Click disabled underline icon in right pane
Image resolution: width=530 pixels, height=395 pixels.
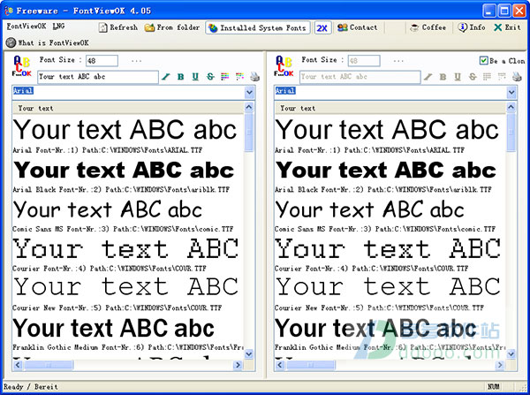[458, 77]
